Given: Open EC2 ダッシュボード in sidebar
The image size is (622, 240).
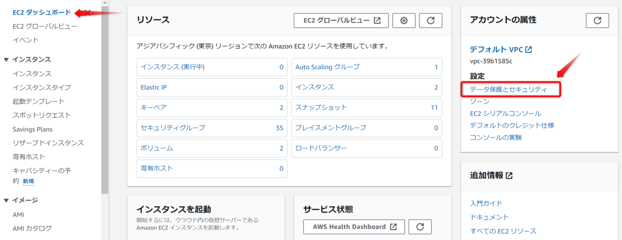Looking at the screenshot, I should (x=42, y=12).
